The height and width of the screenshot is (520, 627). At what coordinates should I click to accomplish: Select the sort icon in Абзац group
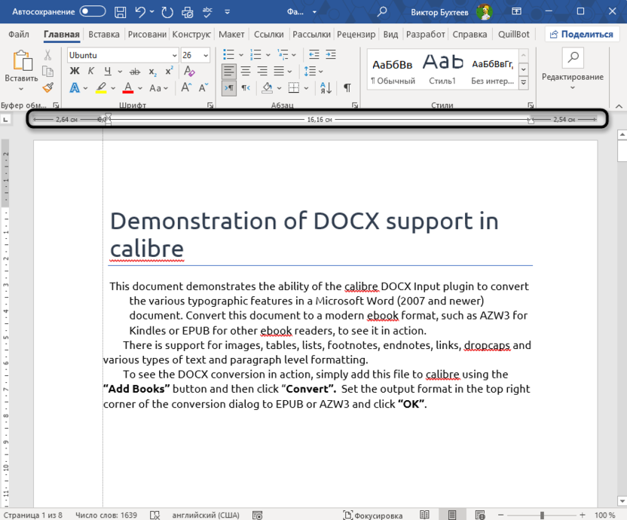325,88
